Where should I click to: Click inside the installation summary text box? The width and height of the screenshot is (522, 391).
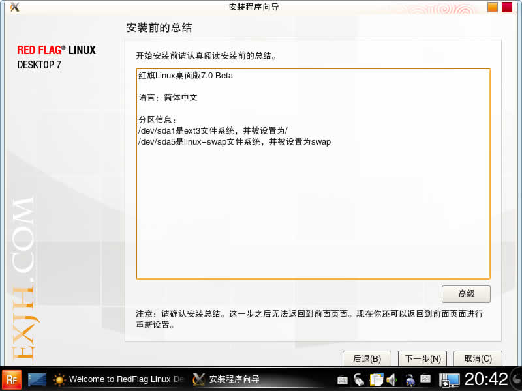point(313,173)
